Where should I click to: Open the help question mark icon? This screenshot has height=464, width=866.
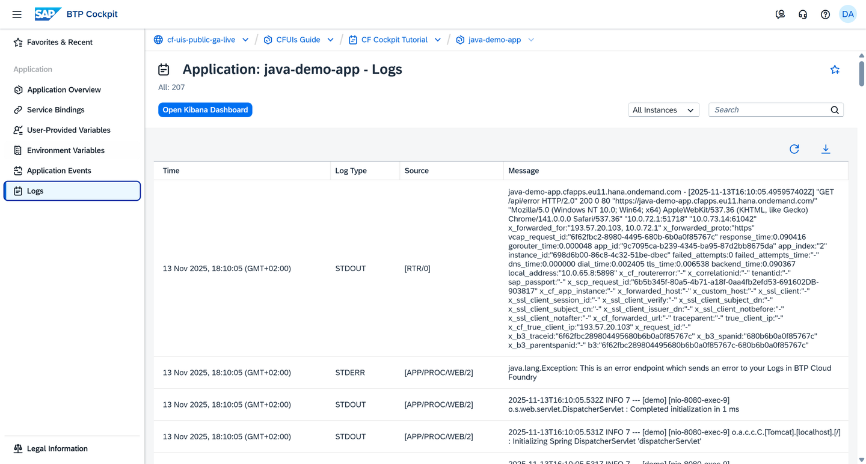click(825, 14)
